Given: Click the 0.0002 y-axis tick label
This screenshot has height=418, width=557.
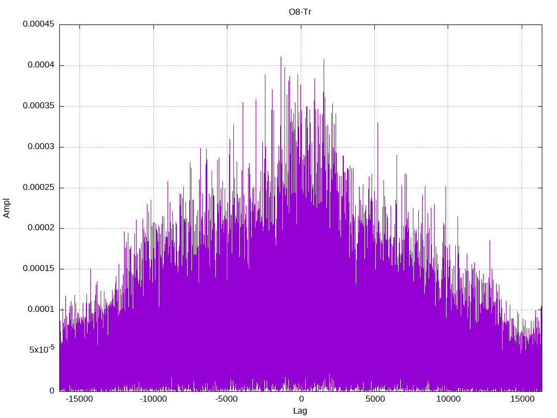Looking at the screenshot, I should point(41,228).
